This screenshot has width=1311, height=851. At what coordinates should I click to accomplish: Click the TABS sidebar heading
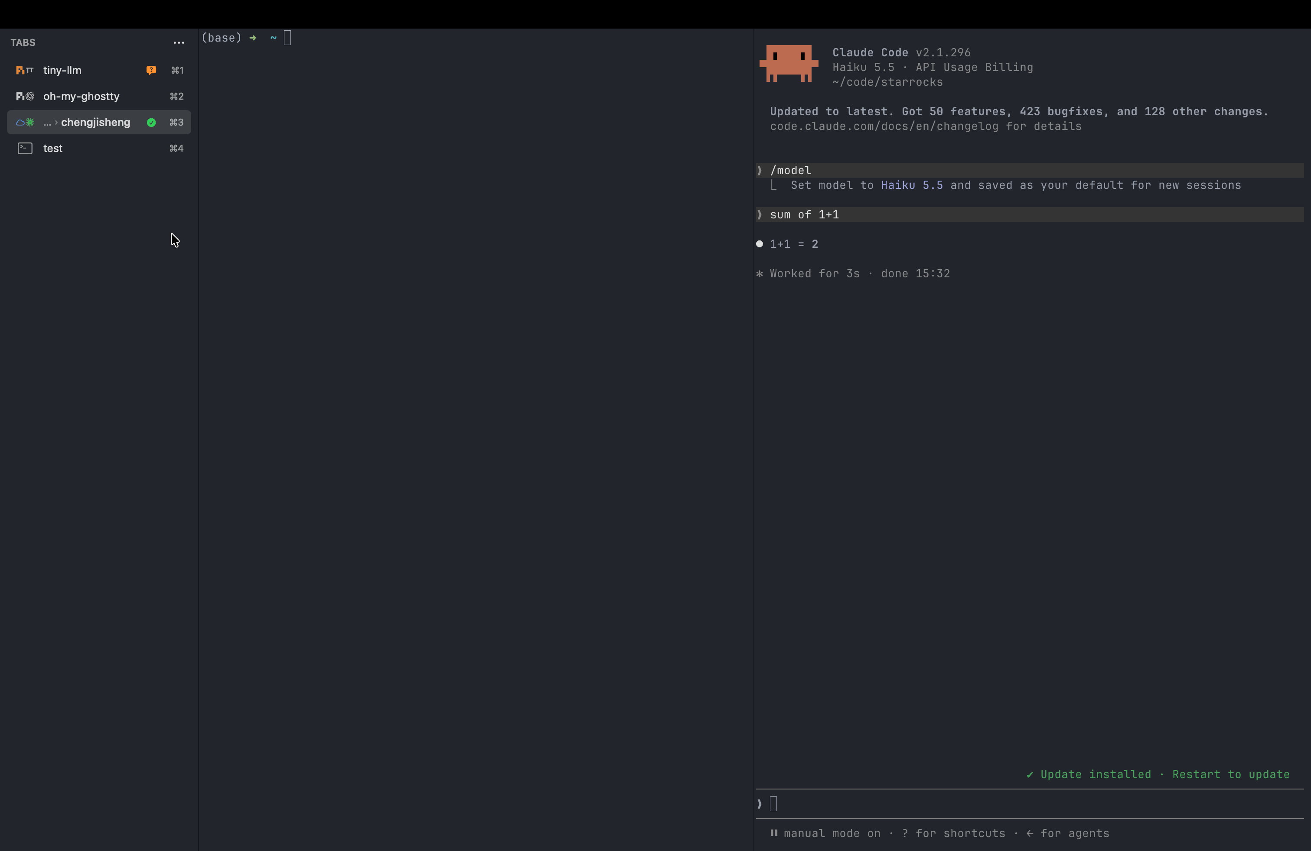pos(23,42)
